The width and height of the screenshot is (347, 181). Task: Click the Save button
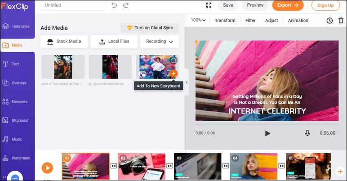pos(228,5)
